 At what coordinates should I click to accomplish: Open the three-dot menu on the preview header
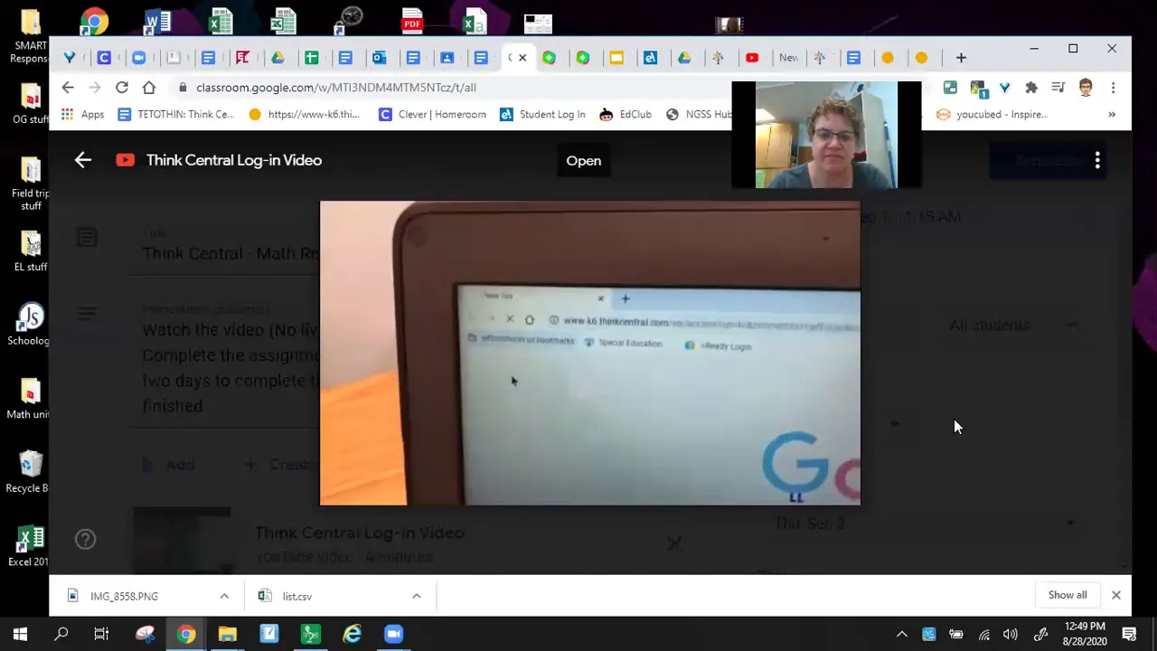click(x=1097, y=161)
